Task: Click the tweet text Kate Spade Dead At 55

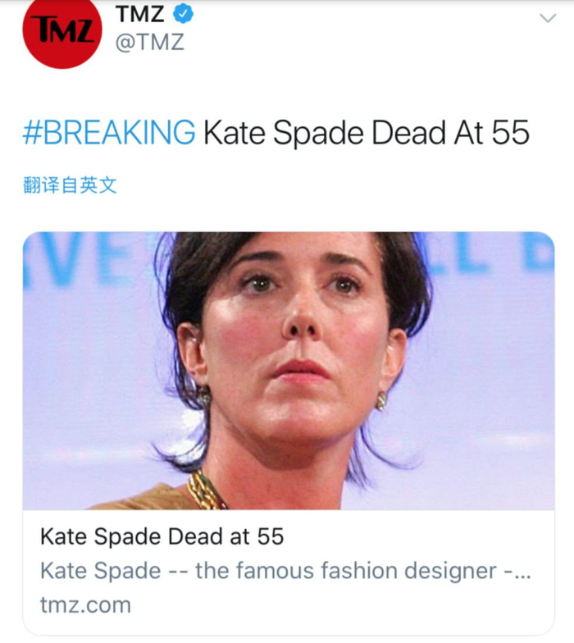Action: pos(366,133)
